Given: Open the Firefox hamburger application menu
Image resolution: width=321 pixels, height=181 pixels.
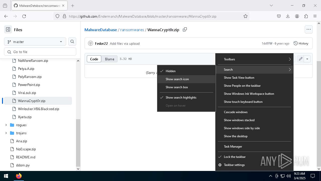Looking at the screenshot, I should [x=315, y=16].
